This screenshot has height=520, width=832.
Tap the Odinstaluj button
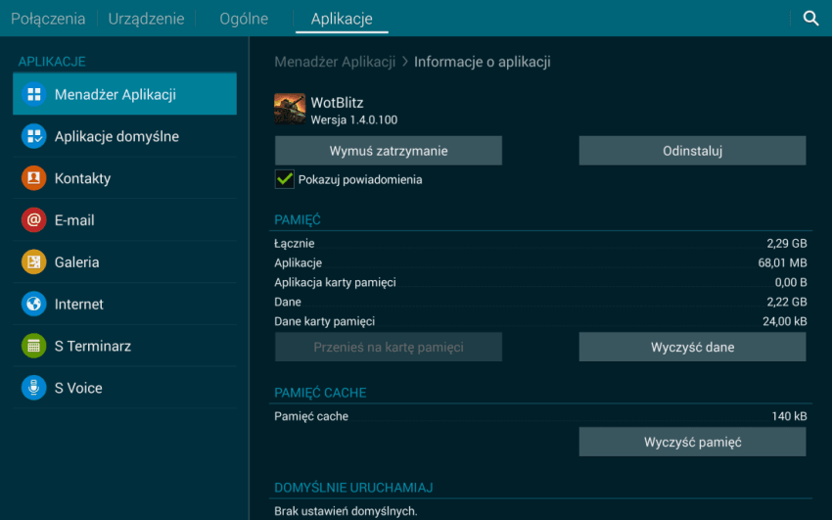692,151
